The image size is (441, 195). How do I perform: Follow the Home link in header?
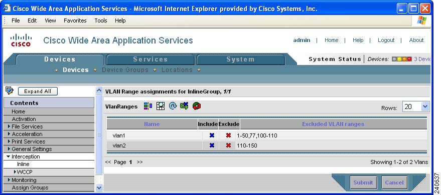coord(331,40)
